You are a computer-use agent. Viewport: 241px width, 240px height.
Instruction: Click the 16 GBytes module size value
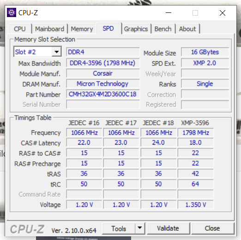click(205, 52)
